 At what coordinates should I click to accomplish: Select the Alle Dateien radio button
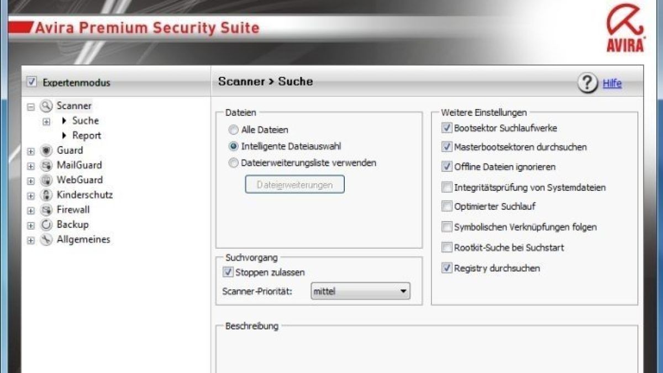pyautogui.click(x=234, y=130)
